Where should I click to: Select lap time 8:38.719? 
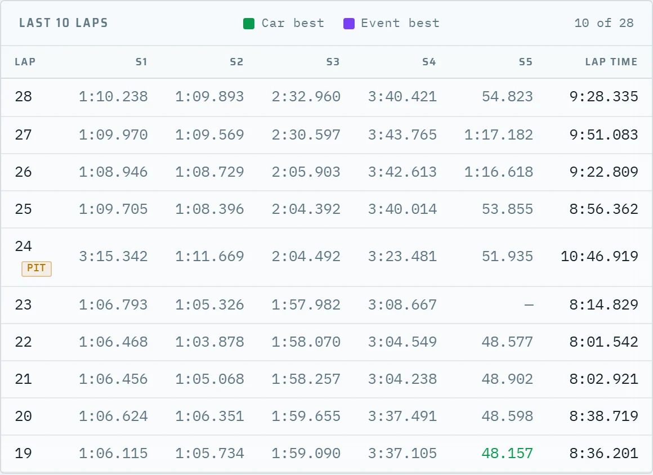point(604,416)
